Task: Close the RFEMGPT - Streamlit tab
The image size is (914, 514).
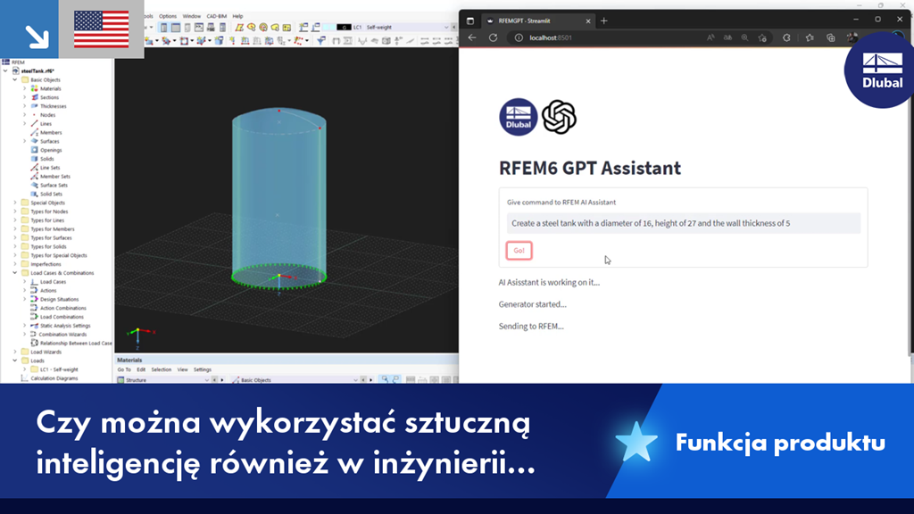Action: [x=587, y=21]
